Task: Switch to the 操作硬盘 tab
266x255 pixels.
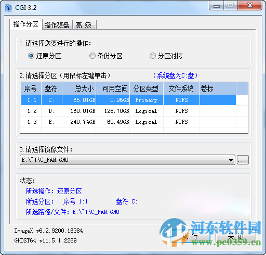Action: point(57,25)
